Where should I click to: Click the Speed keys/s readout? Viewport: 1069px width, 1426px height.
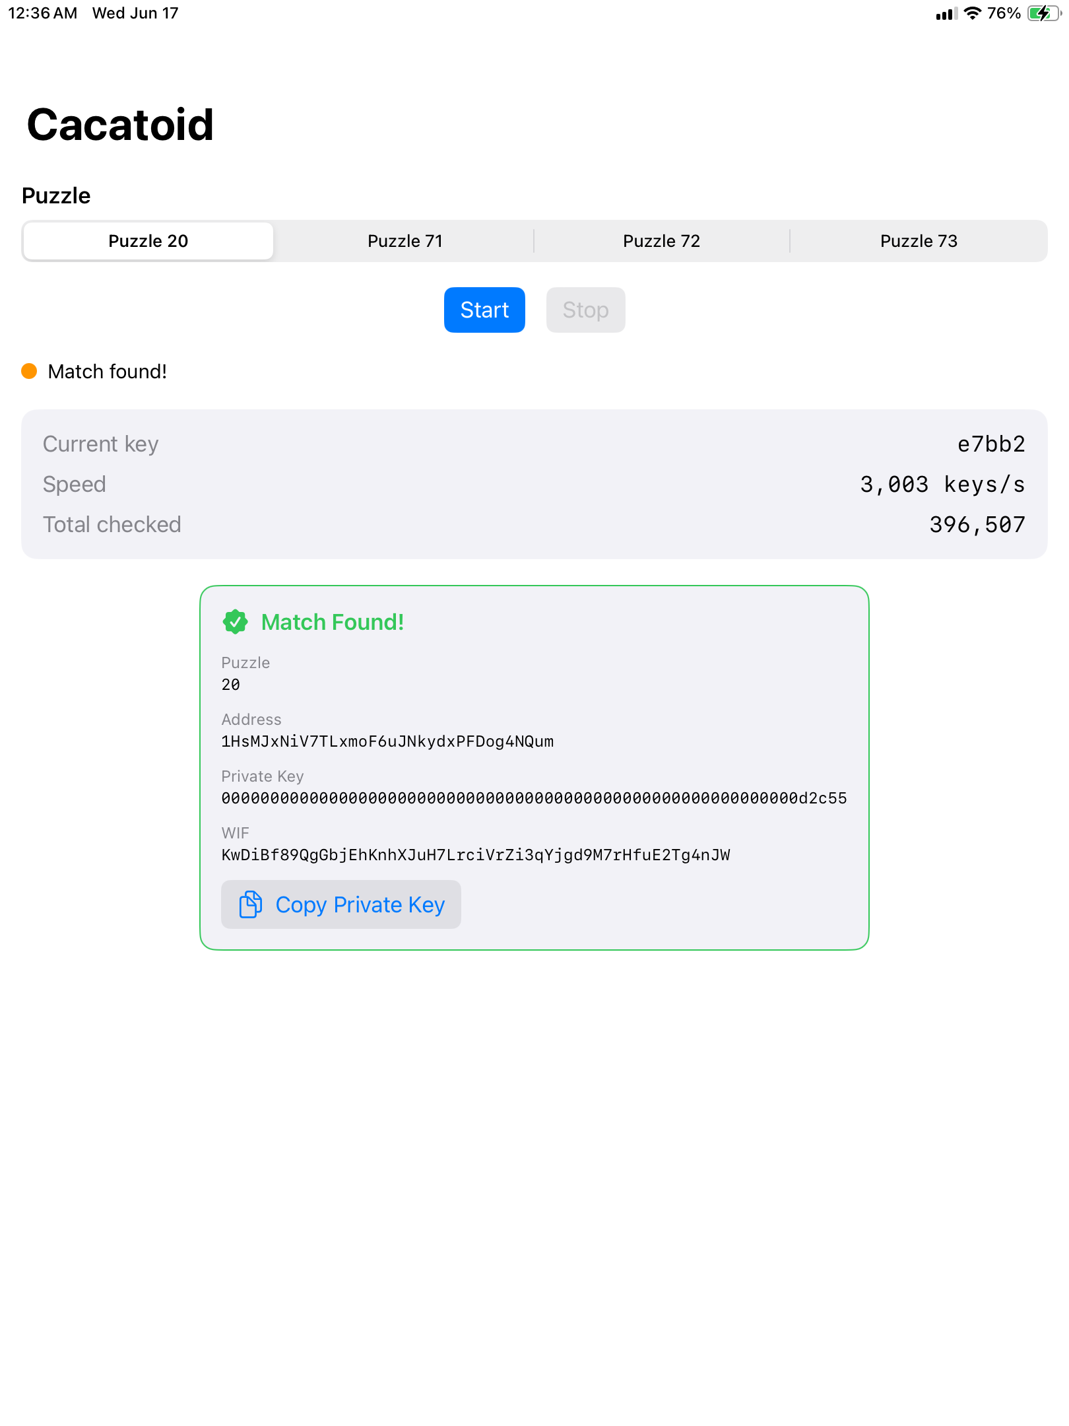(x=942, y=484)
